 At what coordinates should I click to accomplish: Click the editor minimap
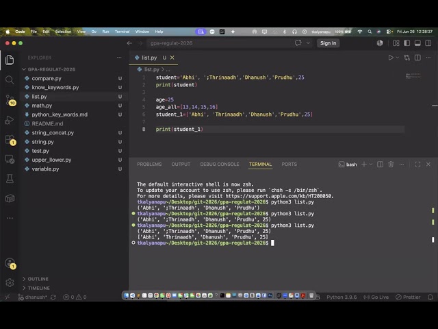[413, 76]
